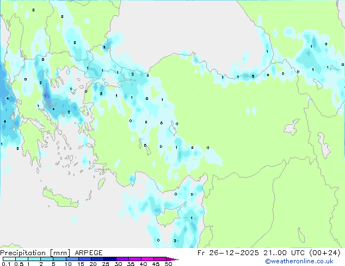Click the 'Precipitation [mm]' title label
The height and width of the screenshot is (266, 345).
(x=35, y=253)
